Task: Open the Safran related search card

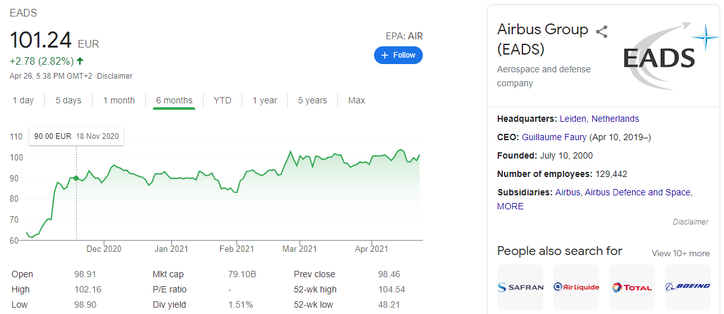Action: coord(521,287)
